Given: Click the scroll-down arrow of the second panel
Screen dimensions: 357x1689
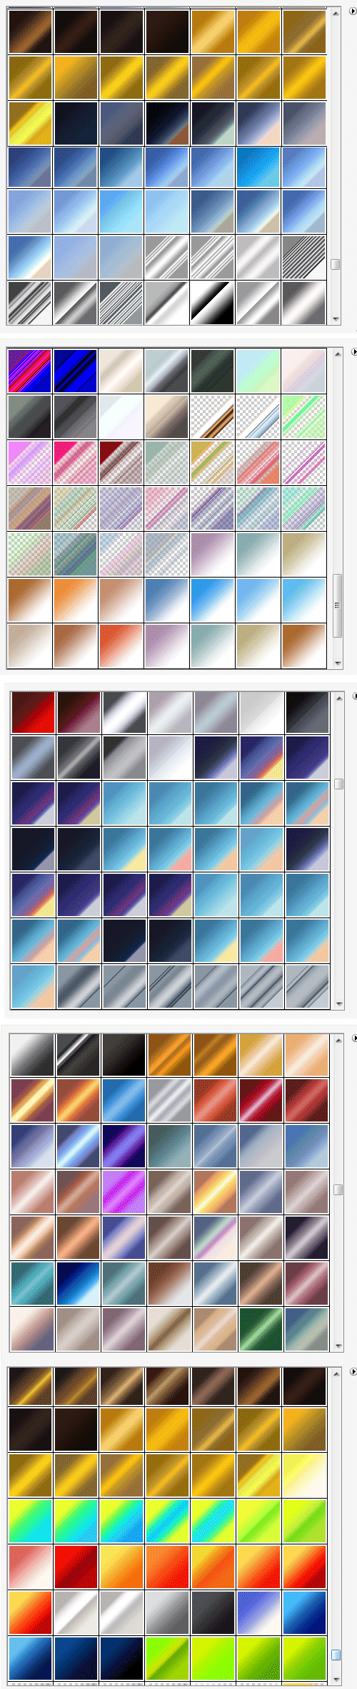Looking at the screenshot, I should [x=337, y=663].
